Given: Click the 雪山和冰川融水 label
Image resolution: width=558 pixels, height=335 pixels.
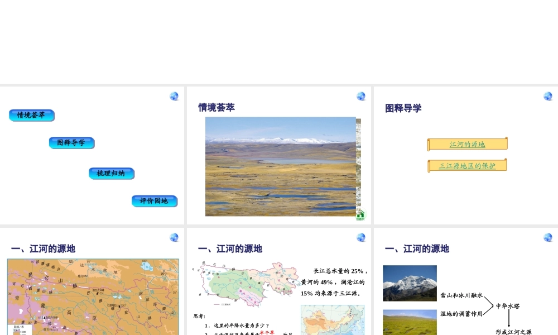Looking at the screenshot, I should (461, 295).
